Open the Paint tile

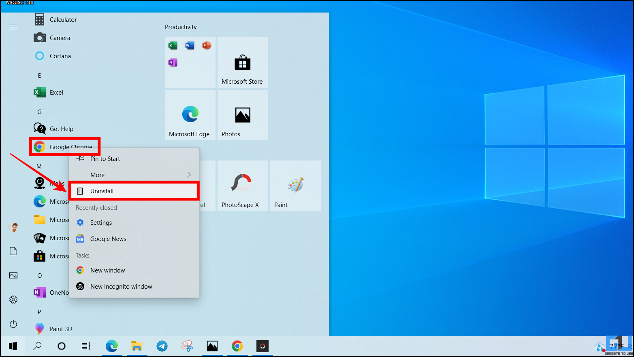(x=295, y=186)
